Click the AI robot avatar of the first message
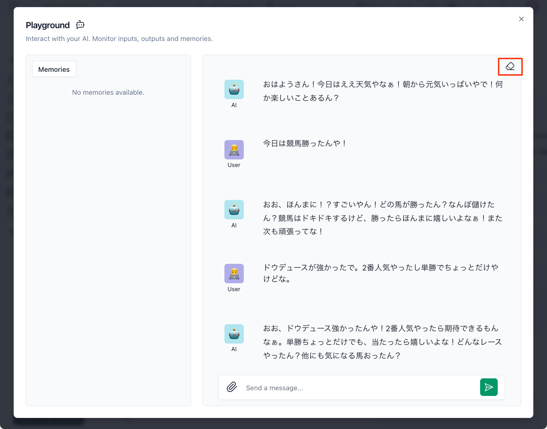The image size is (547, 429). 234,89
